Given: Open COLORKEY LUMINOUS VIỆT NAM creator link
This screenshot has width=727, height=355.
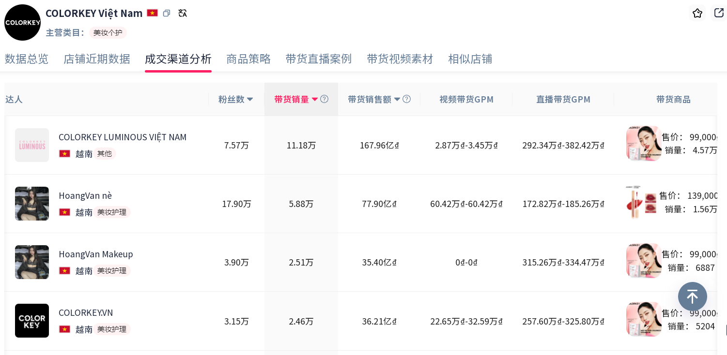Looking at the screenshot, I should tap(123, 137).
